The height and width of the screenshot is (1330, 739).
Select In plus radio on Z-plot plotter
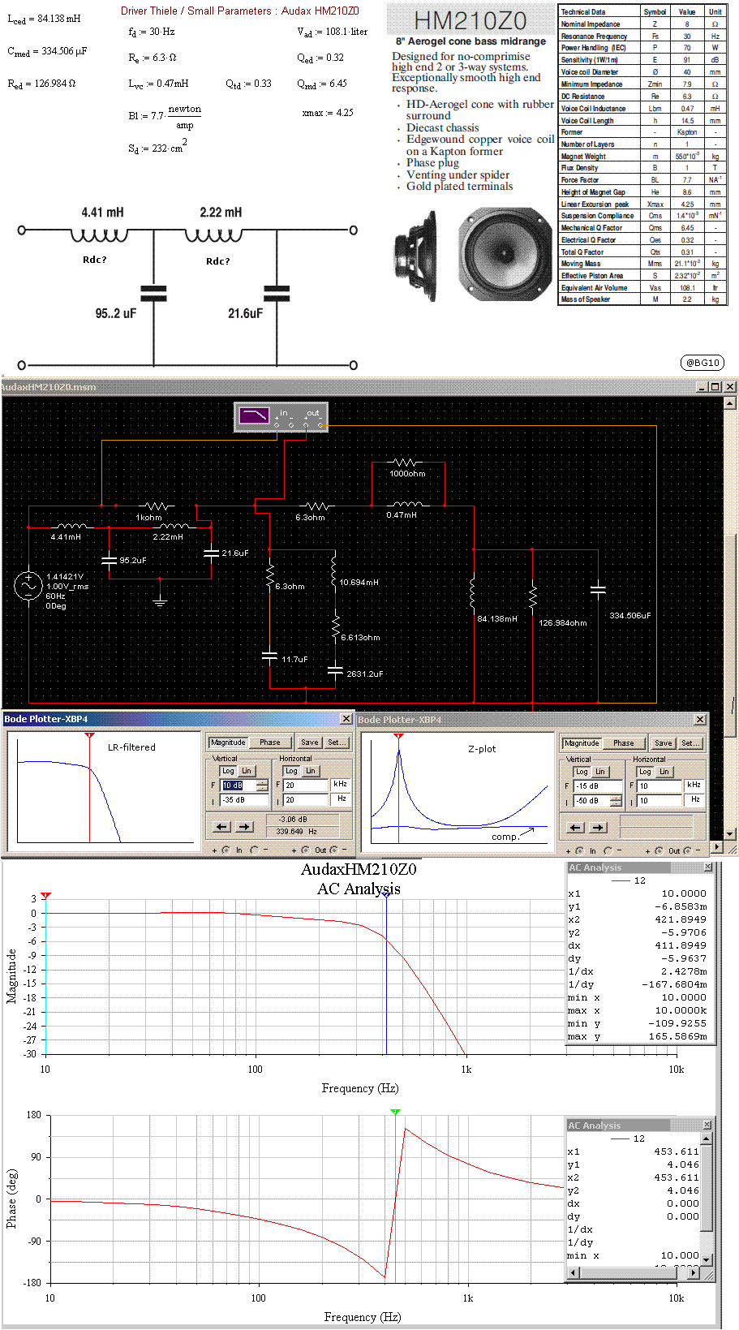click(579, 851)
